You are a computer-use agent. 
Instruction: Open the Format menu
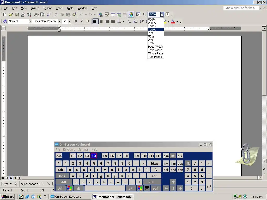47,8
